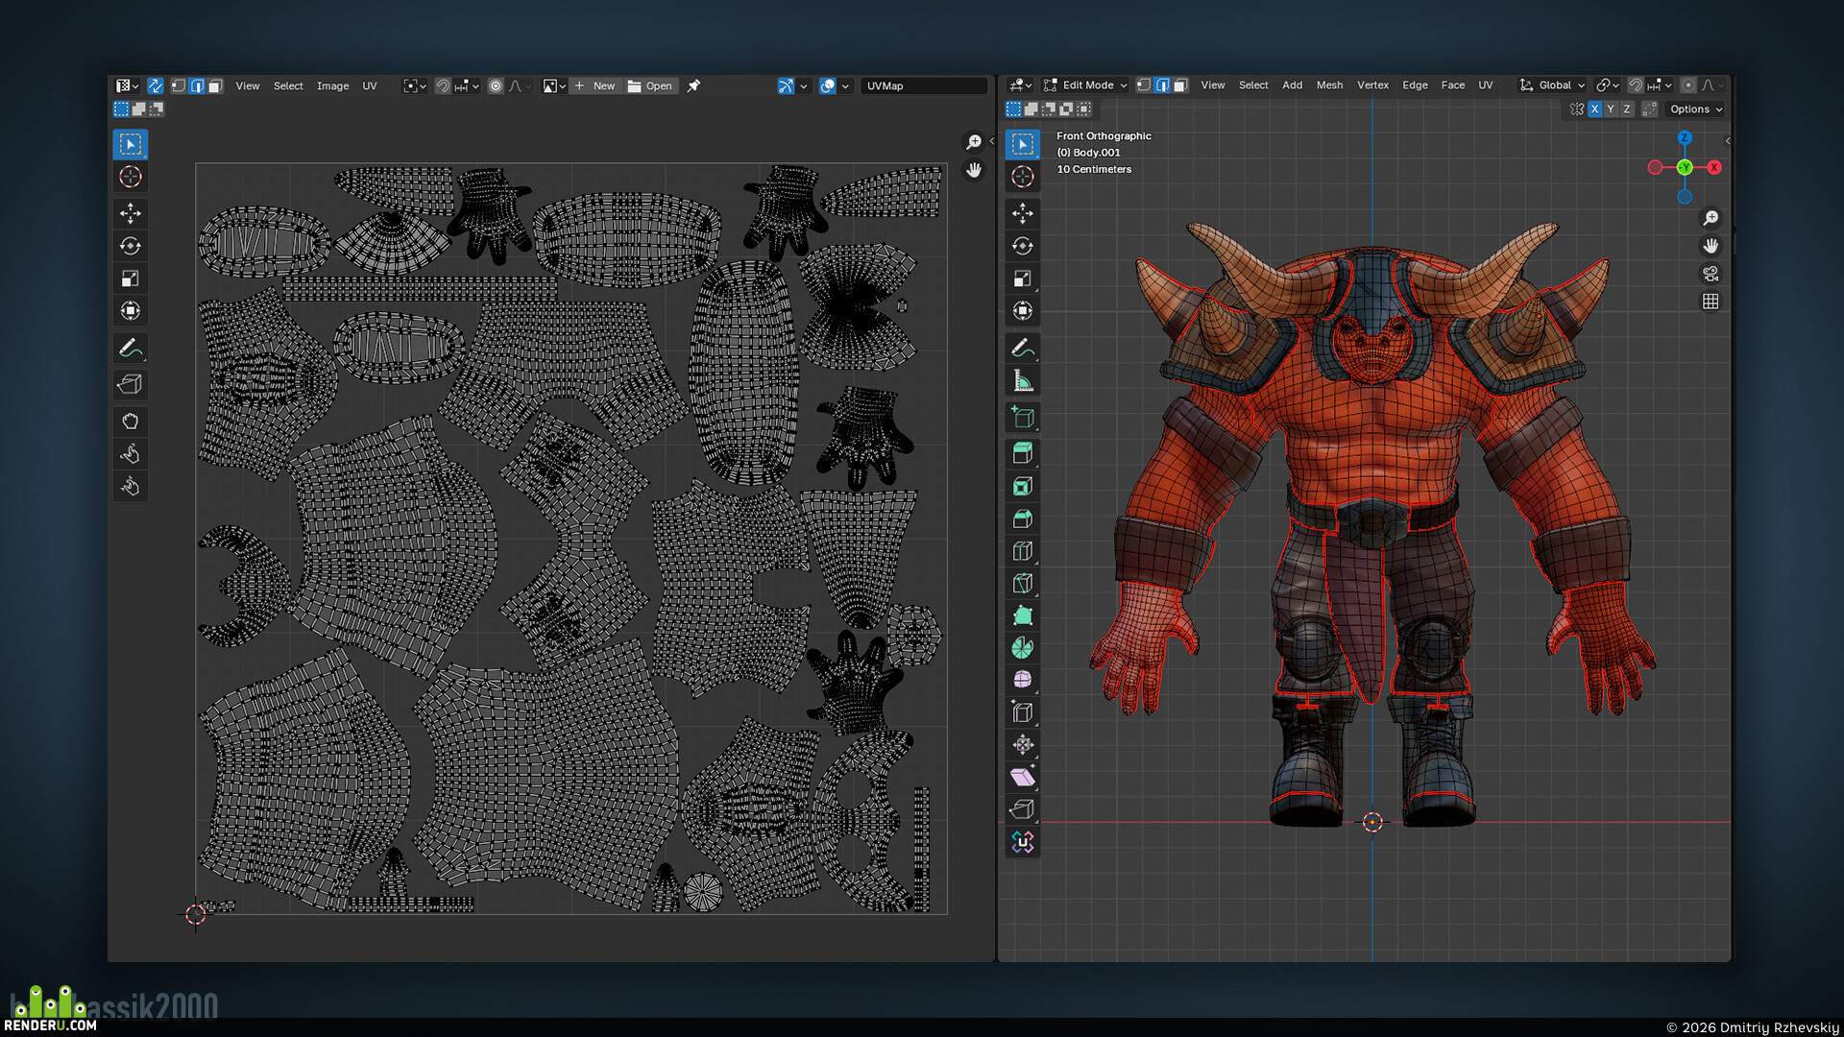This screenshot has height=1037, width=1844.
Task: Toggle UV sync selection in UV editor
Action: point(155,86)
